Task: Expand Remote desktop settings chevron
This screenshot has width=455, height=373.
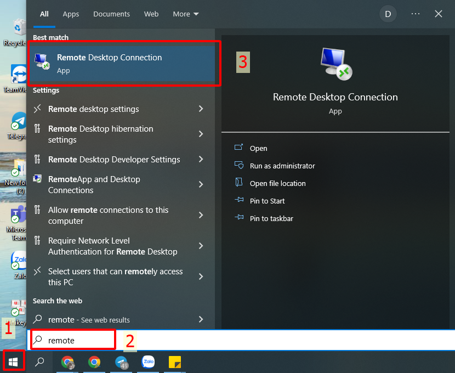Action: (201, 109)
